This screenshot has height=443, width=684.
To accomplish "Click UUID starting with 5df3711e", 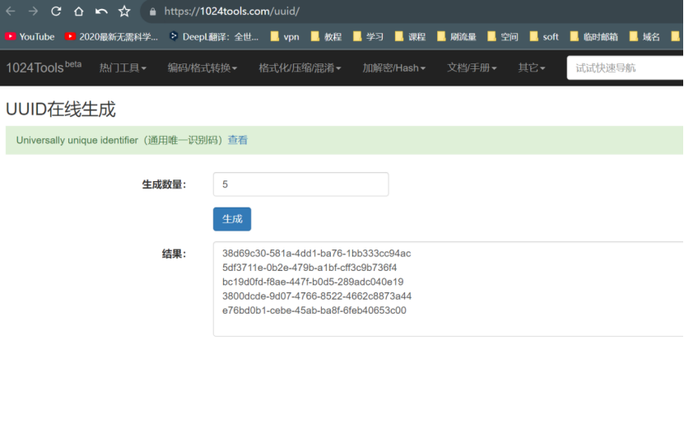I will coord(309,268).
